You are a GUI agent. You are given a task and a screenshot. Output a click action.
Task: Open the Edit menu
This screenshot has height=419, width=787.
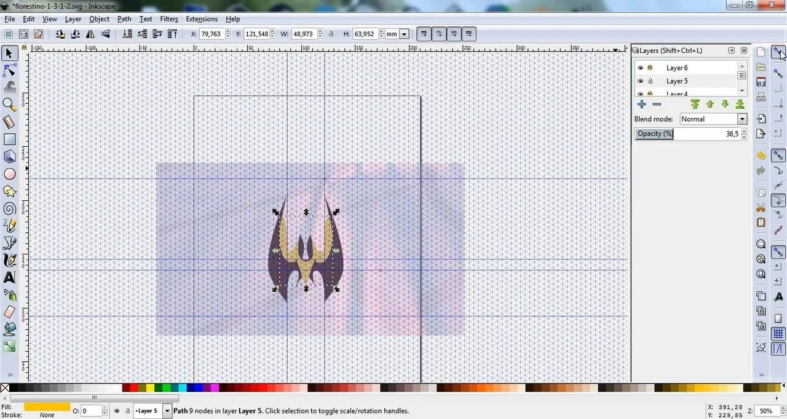(x=29, y=19)
